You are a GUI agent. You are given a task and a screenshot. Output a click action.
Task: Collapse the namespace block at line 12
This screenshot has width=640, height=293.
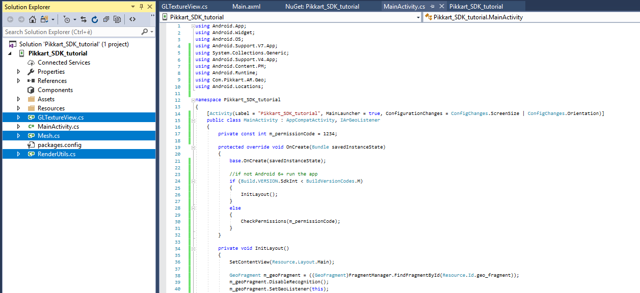(193, 100)
